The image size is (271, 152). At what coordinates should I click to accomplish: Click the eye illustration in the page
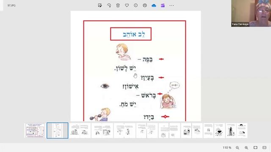[105, 86]
